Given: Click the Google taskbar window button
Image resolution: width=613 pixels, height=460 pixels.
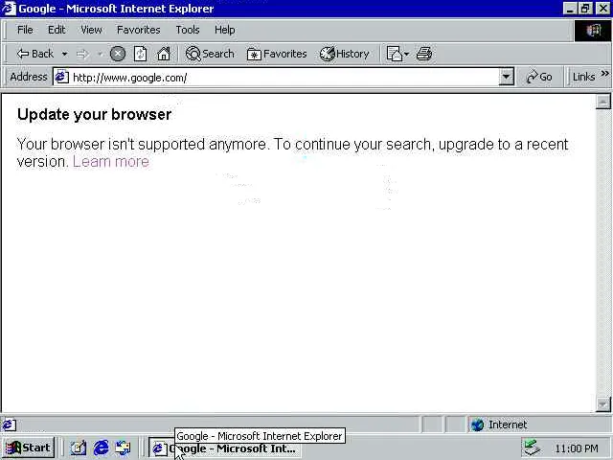Looking at the screenshot, I should [225, 448].
